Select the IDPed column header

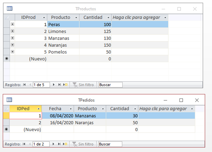[25, 109]
